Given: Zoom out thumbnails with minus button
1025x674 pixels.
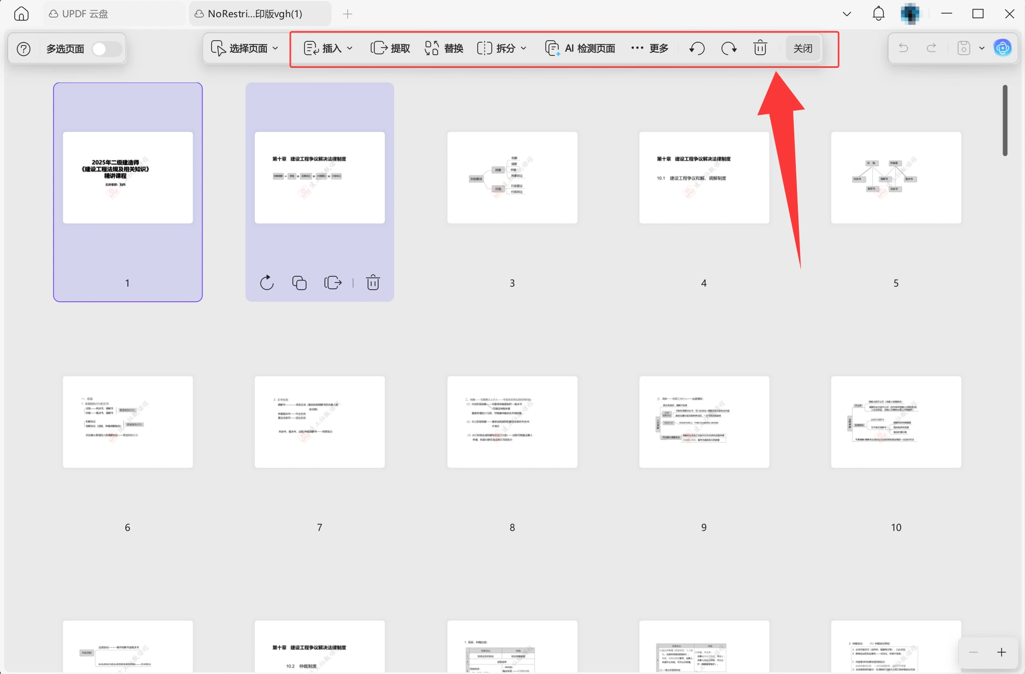Looking at the screenshot, I should 973,653.
